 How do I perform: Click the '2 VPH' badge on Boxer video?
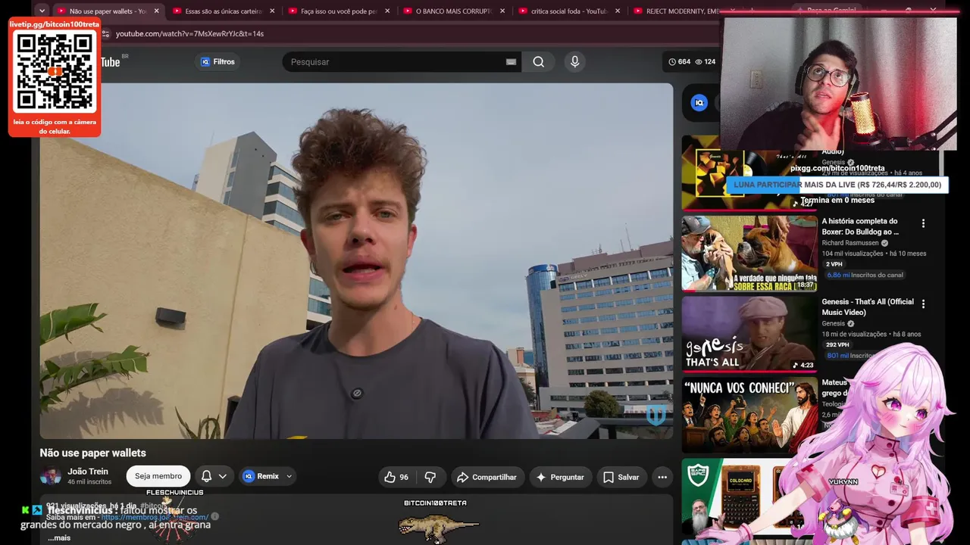[x=834, y=264]
